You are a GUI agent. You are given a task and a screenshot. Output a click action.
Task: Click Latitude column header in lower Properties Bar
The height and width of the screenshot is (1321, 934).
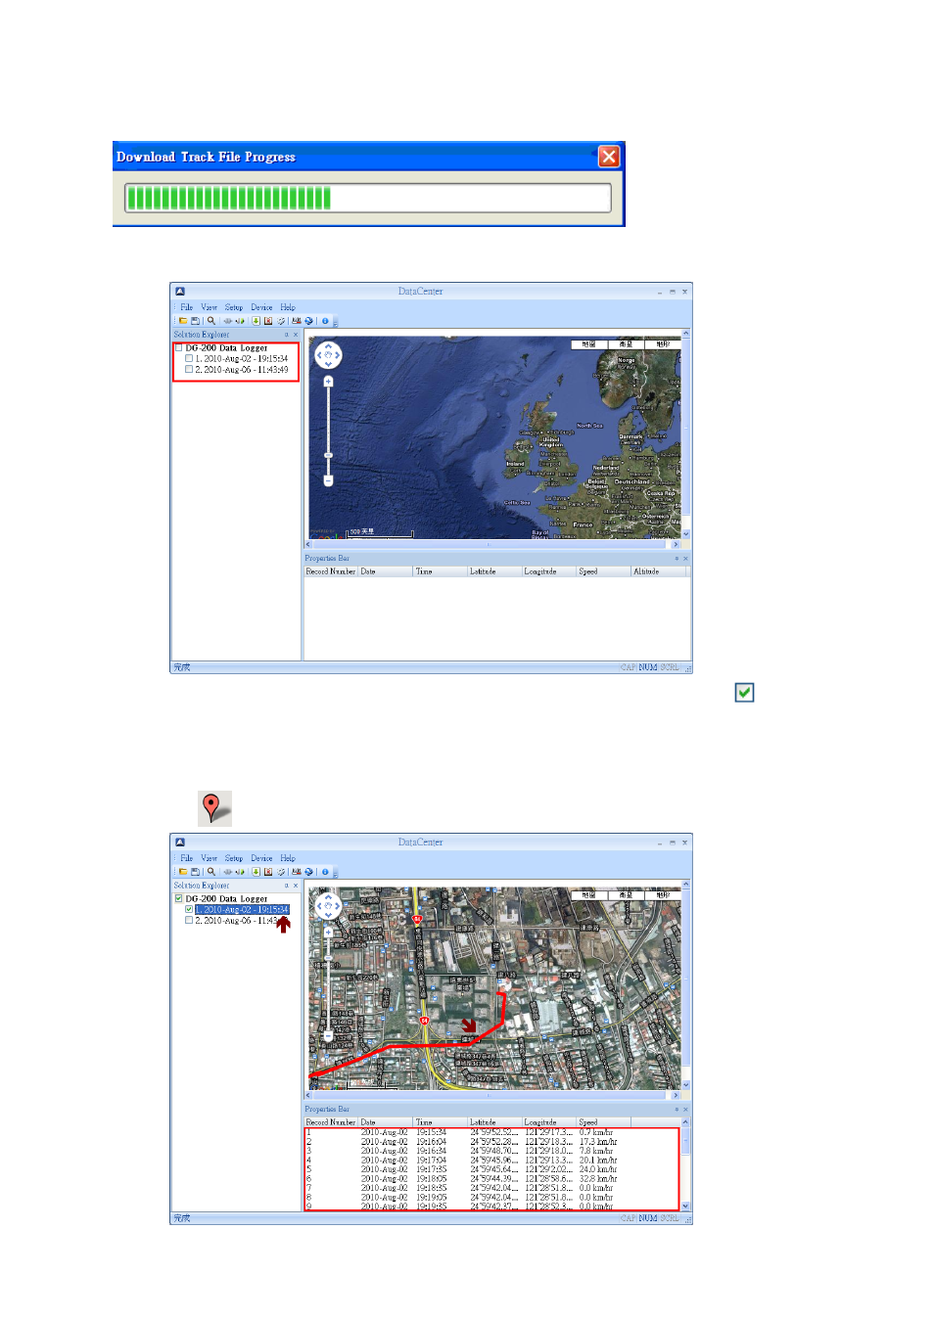tap(494, 1122)
